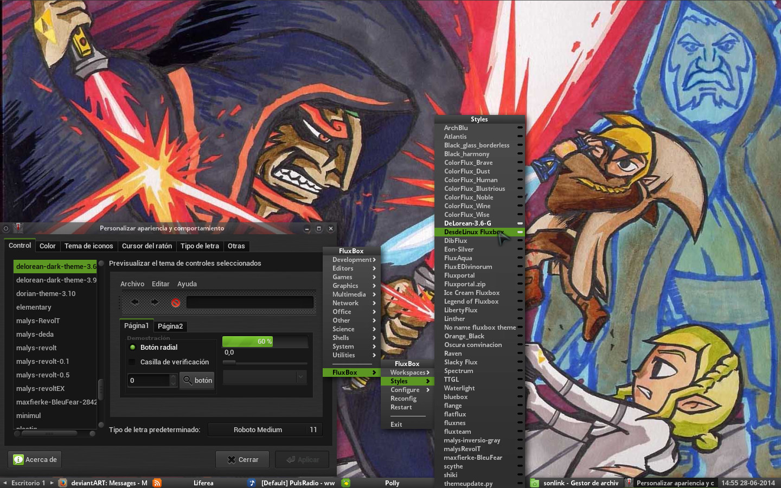Open the Roboto Medium 11 font chooser
Screen dimensions: 781x488
[x=265, y=430]
